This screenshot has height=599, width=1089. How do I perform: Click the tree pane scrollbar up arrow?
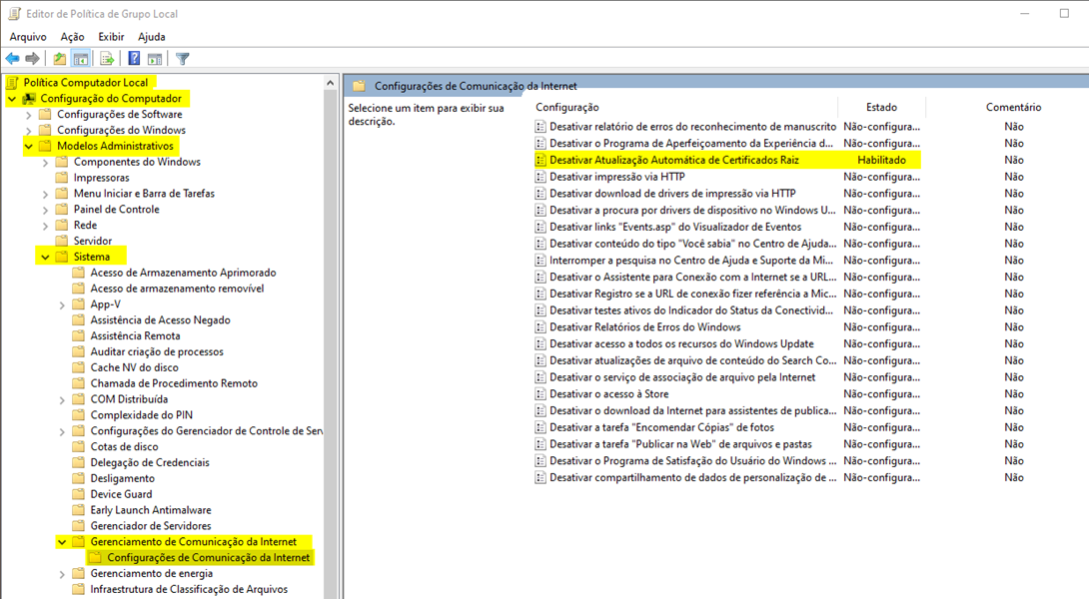[330, 83]
